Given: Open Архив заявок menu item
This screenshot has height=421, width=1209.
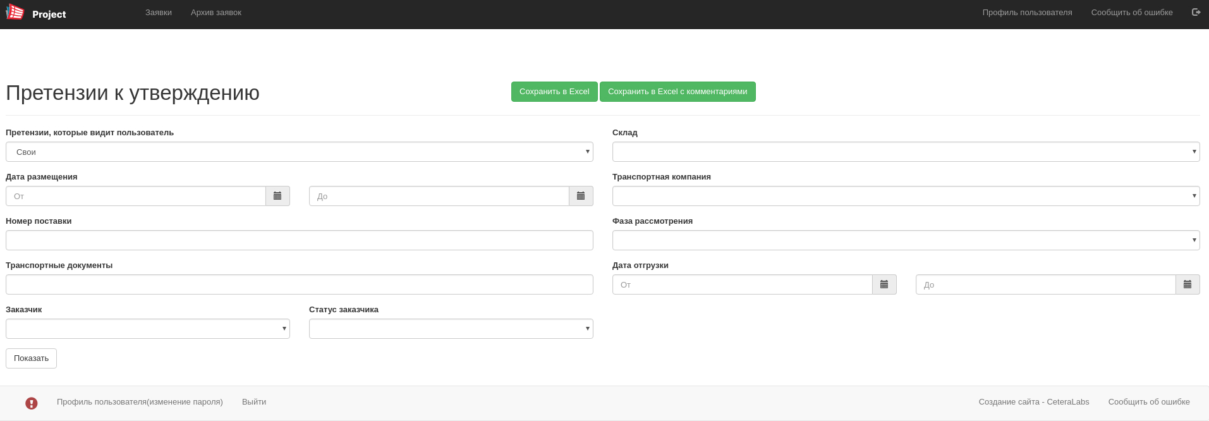Looking at the screenshot, I should click(x=216, y=13).
